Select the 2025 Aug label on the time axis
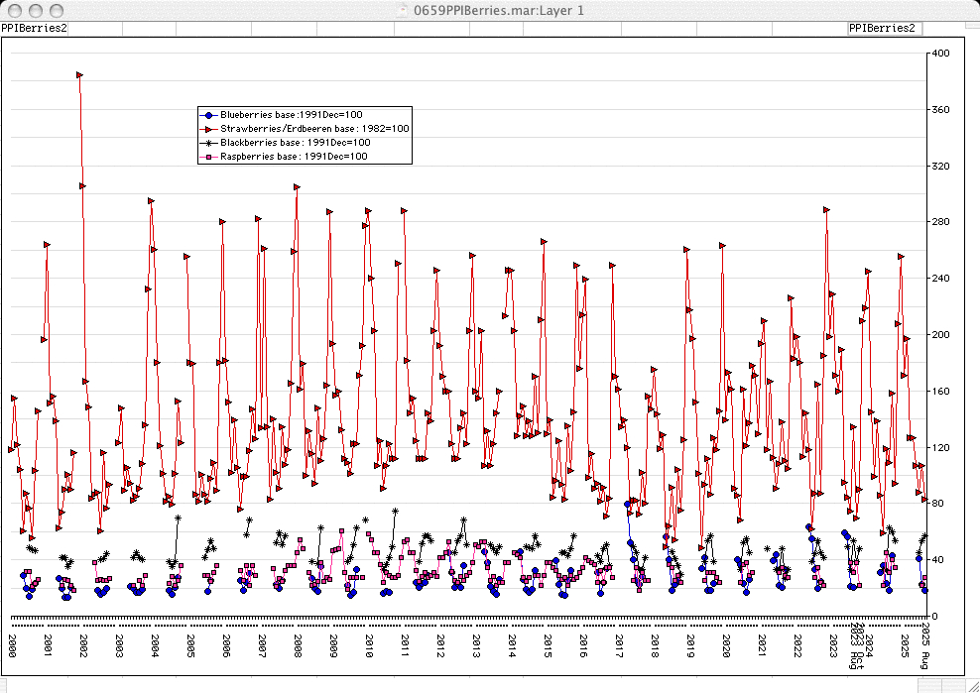Image resolution: width=980 pixels, height=693 pixels. click(x=924, y=646)
